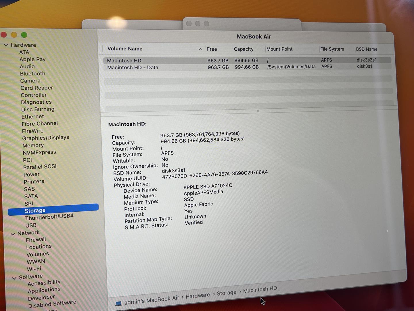Select SAS in the sidebar

pos(29,189)
